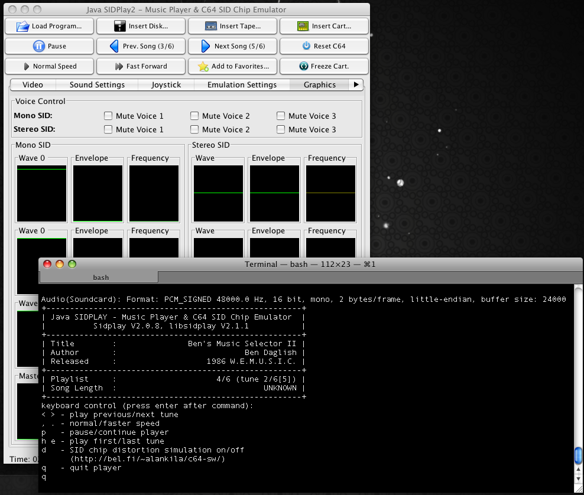Click 'Ben's Music Selector II' title text
This screenshot has width=584, height=495.
coord(242,344)
